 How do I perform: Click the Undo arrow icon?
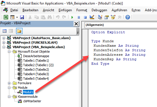[x=58, y=17]
